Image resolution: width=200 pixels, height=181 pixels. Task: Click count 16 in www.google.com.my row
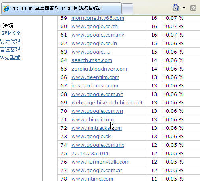[154, 35]
